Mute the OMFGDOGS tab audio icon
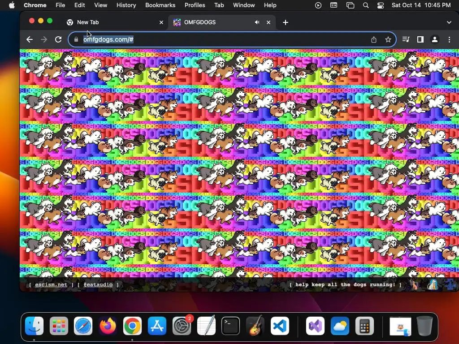The image size is (459, 344). tap(257, 22)
